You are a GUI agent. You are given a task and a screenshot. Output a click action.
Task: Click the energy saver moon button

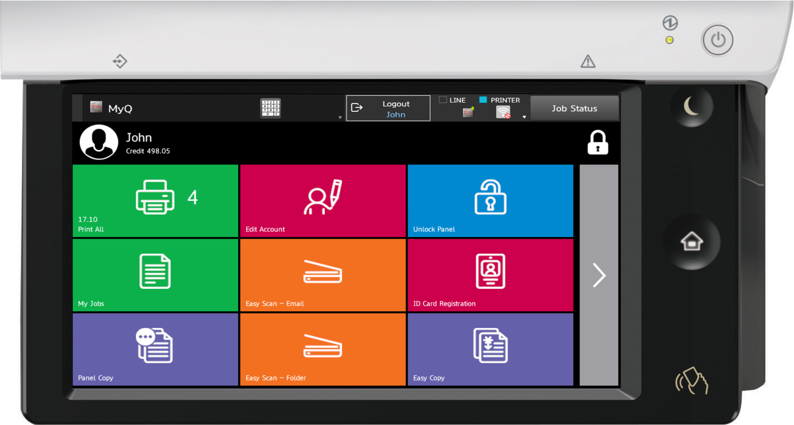tap(692, 107)
